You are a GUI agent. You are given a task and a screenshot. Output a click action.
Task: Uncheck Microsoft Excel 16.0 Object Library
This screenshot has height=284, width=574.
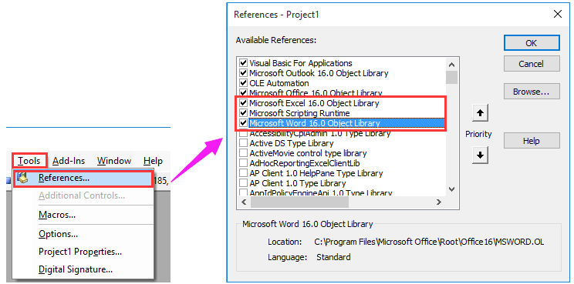coord(243,103)
